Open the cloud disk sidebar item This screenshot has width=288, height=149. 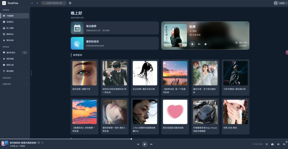tap(15, 65)
